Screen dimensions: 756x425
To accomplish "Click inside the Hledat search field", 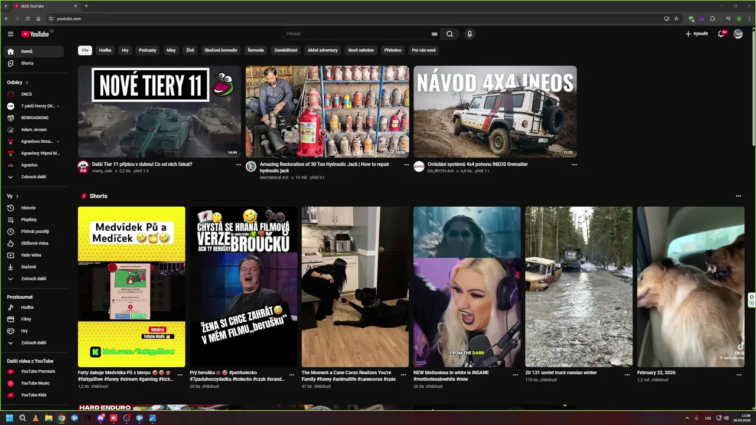I will [357, 34].
